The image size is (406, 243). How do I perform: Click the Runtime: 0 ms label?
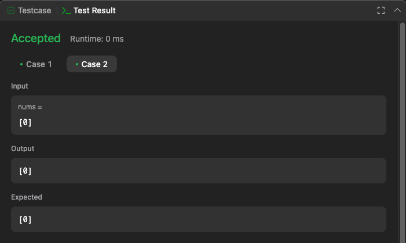click(x=97, y=39)
